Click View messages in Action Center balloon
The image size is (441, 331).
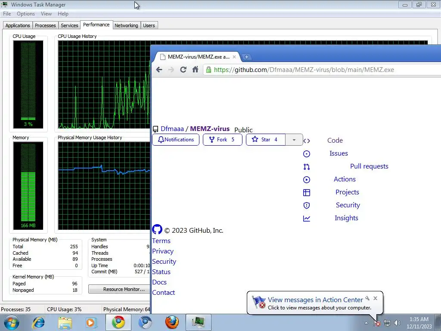click(x=315, y=300)
